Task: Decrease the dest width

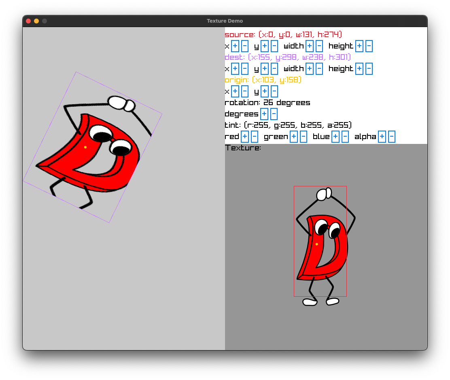Action: tap(319, 68)
